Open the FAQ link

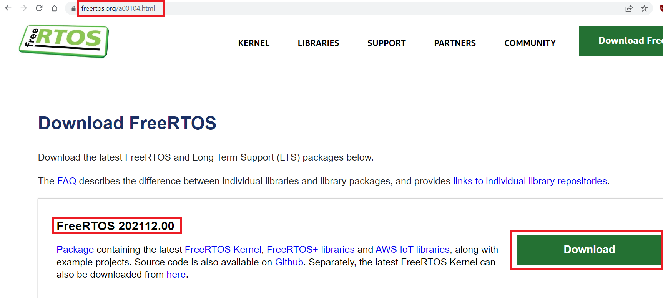click(66, 181)
